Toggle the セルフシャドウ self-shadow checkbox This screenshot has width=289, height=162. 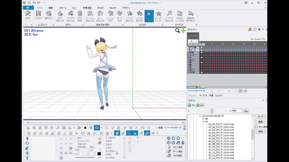(x=76, y=141)
